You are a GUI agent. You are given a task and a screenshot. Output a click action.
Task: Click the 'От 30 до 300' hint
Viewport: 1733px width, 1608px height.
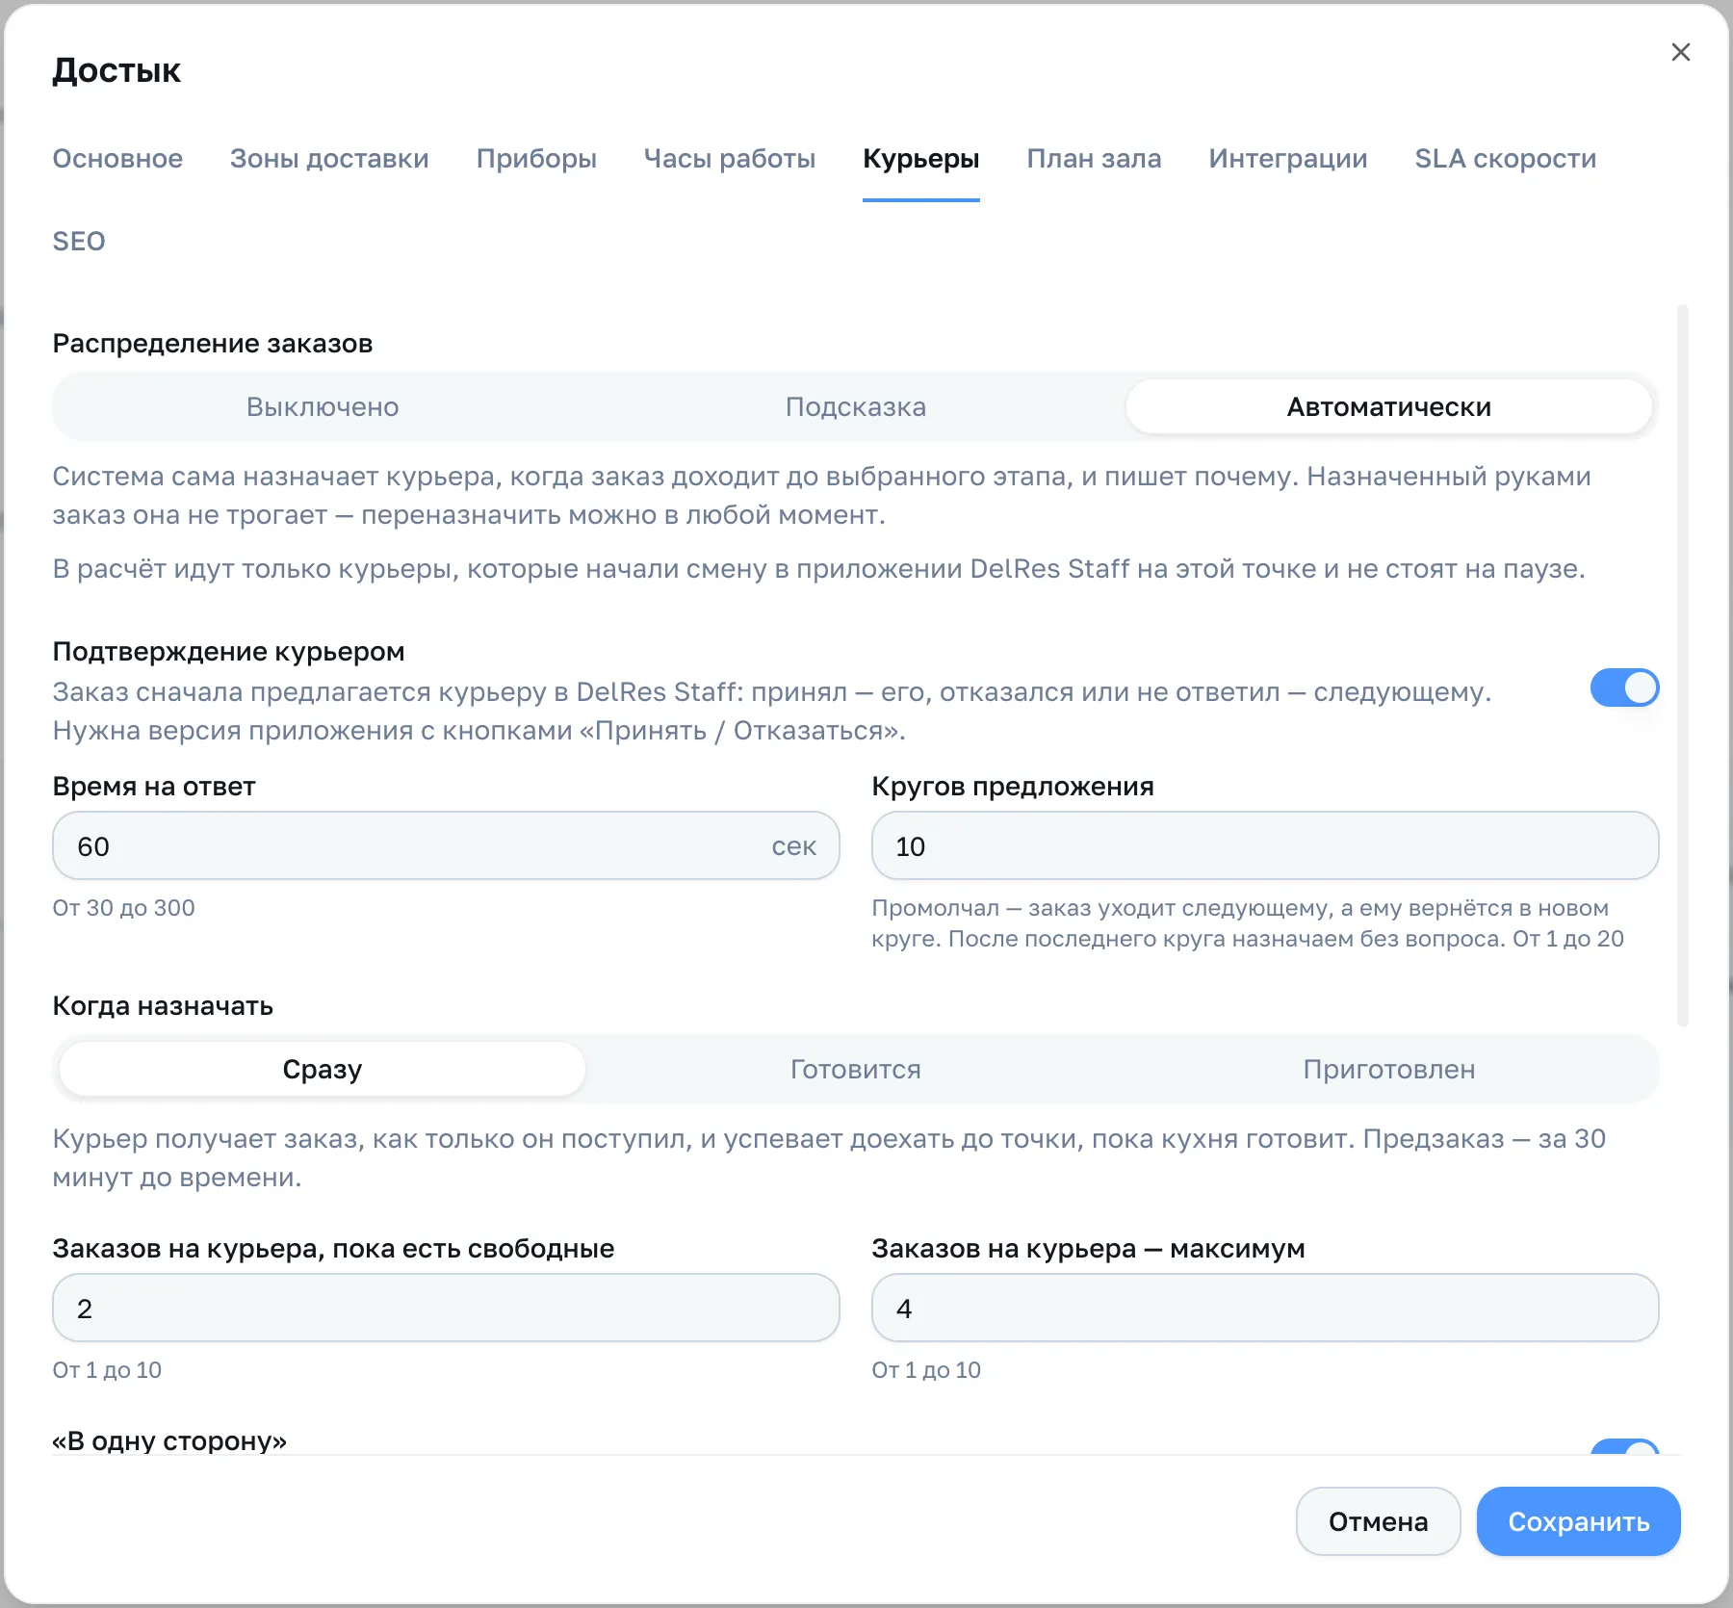pyautogui.click(x=123, y=908)
